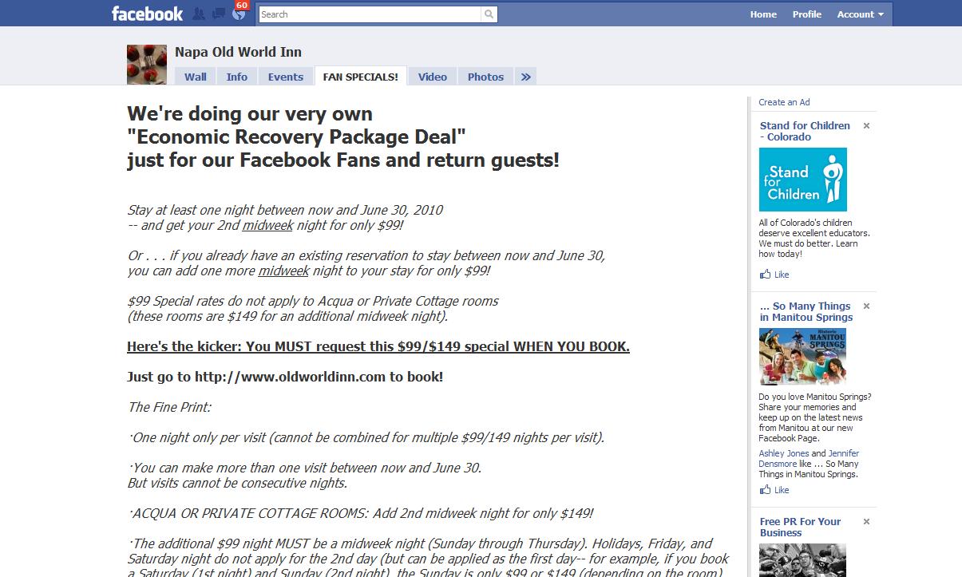Close the Free PR For Your Business ad
962x577 pixels.
pyautogui.click(x=866, y=522)
